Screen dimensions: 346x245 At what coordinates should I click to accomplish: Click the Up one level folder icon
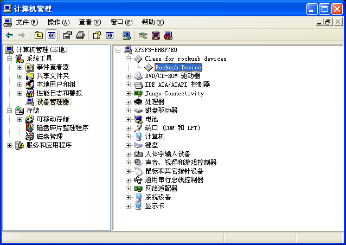pos(39,35)
